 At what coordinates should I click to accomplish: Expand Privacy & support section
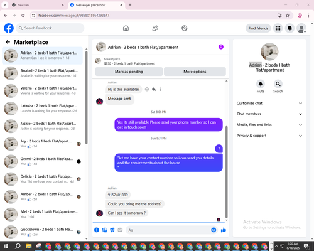click(269, 136)
